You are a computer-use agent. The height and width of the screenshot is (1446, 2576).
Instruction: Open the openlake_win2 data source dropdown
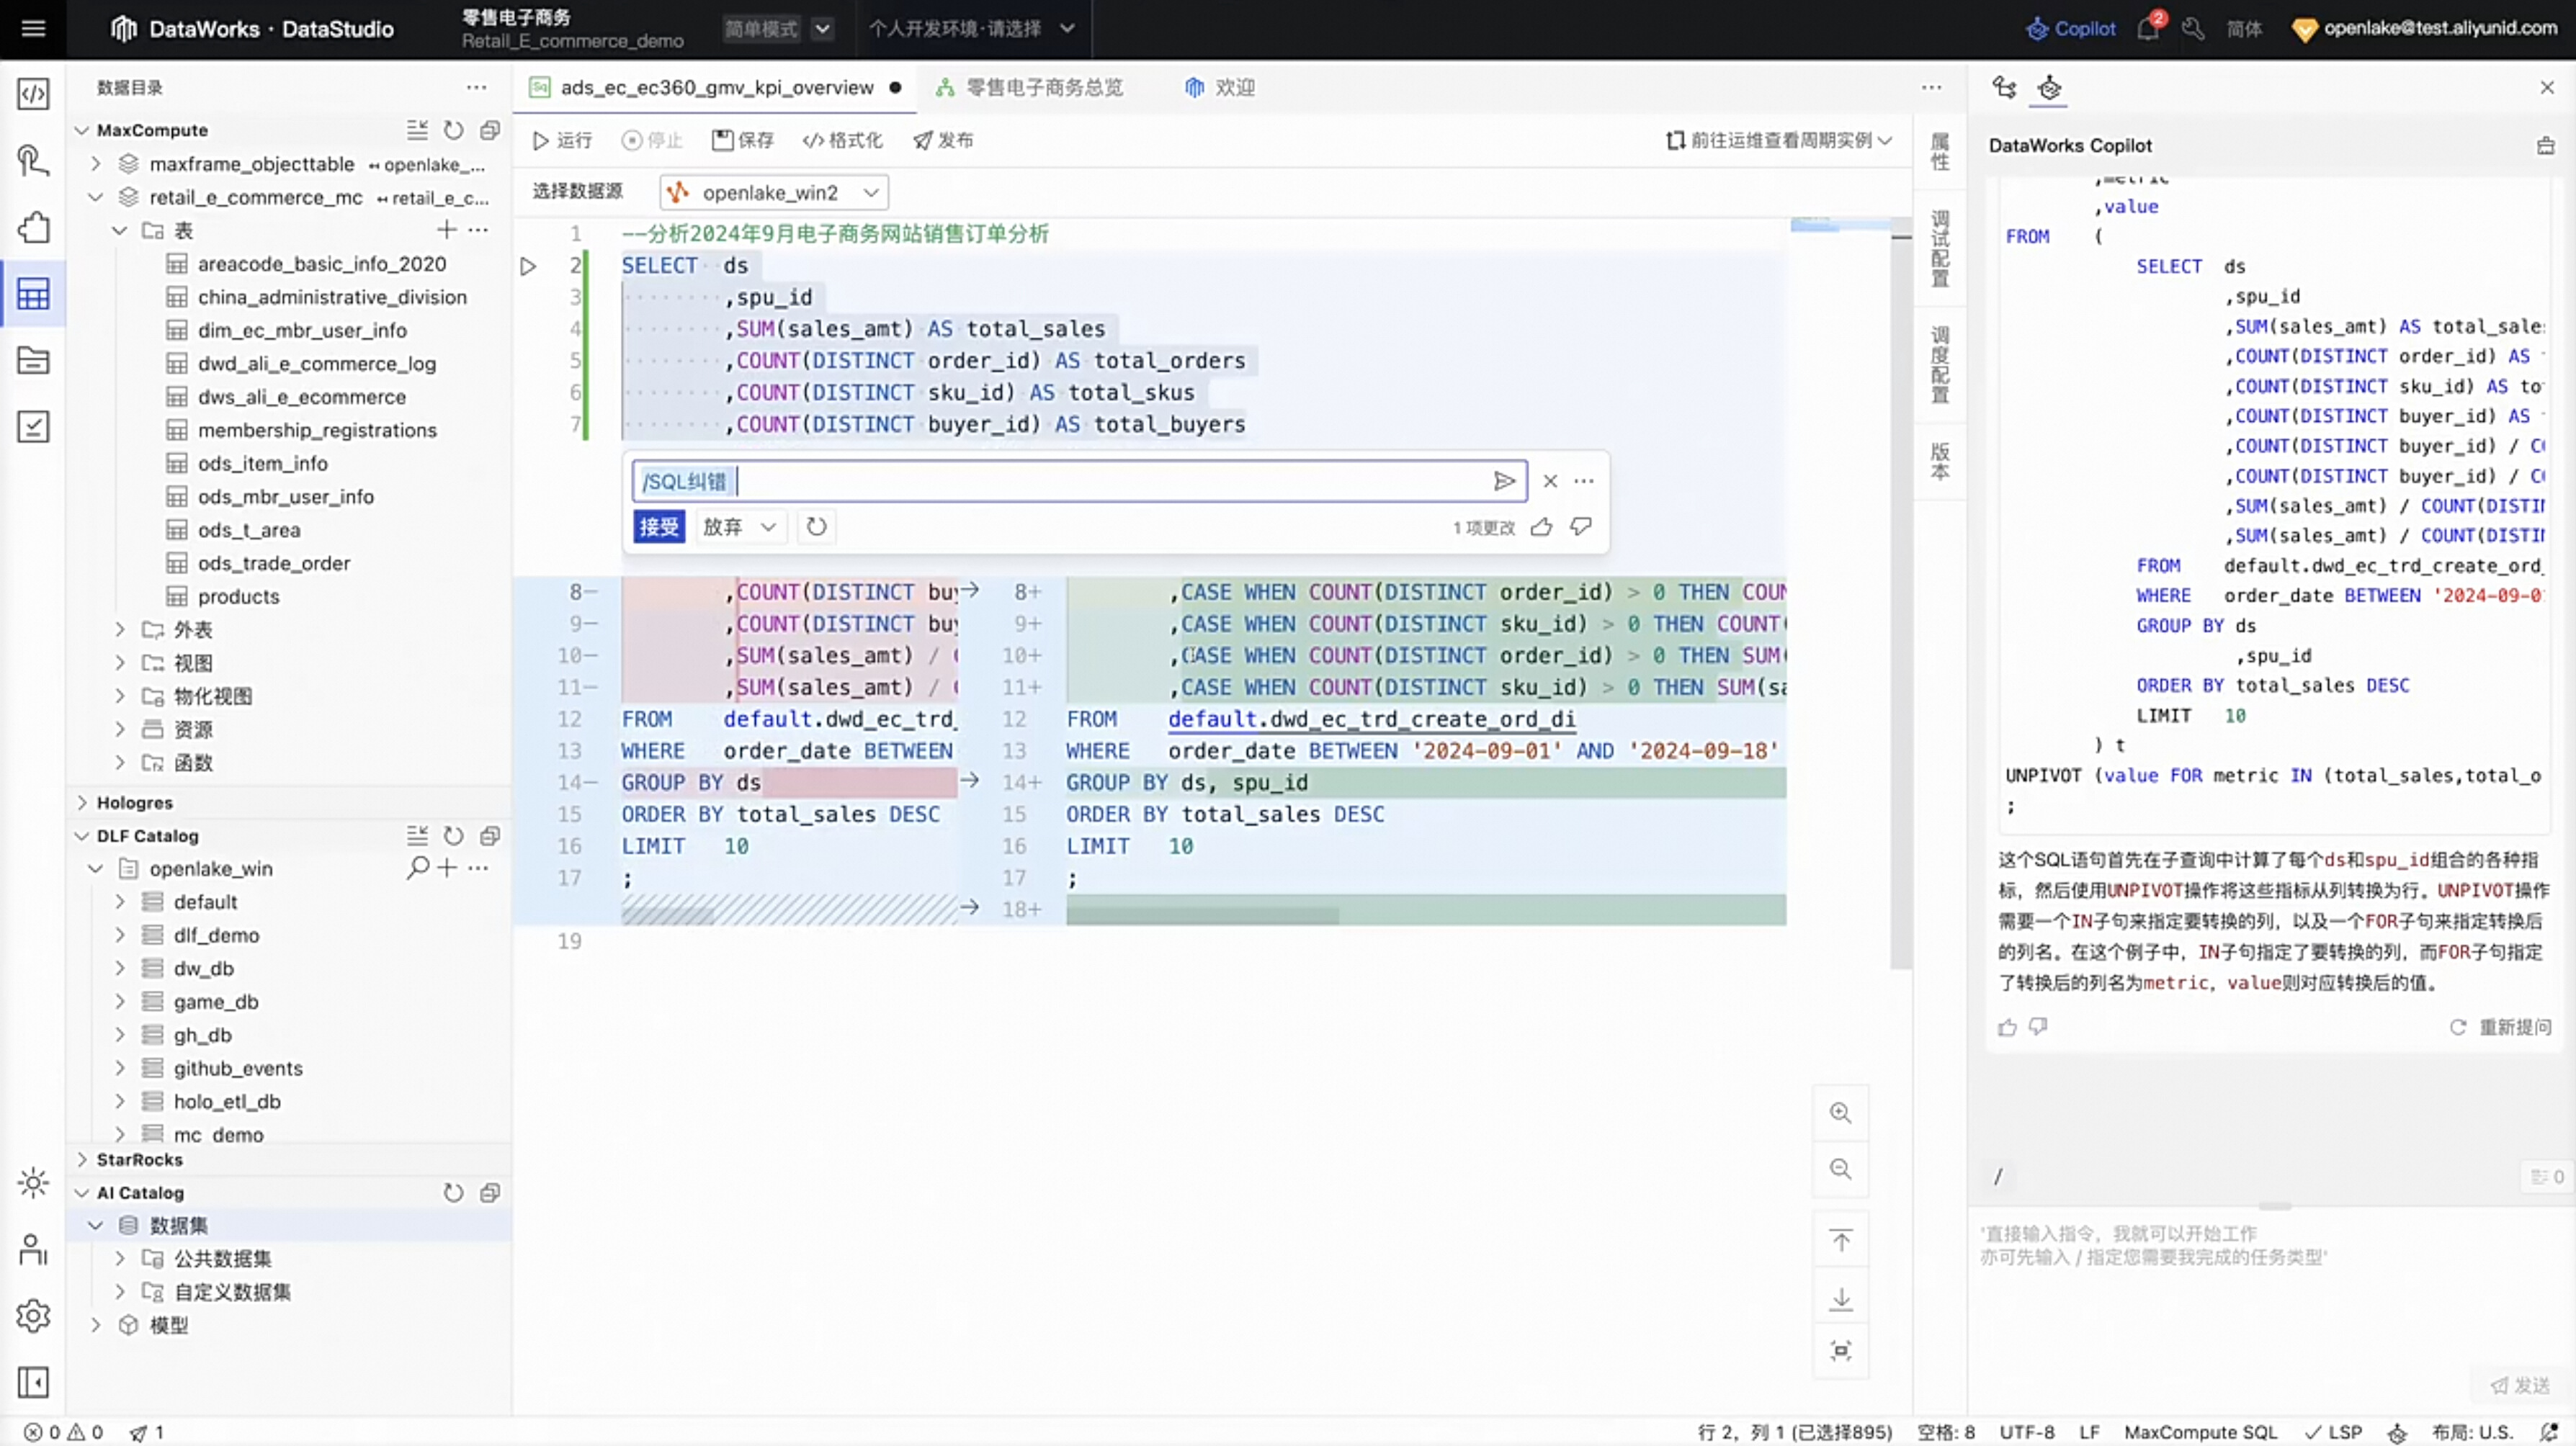pyautogui.click(x=774, y=192)
